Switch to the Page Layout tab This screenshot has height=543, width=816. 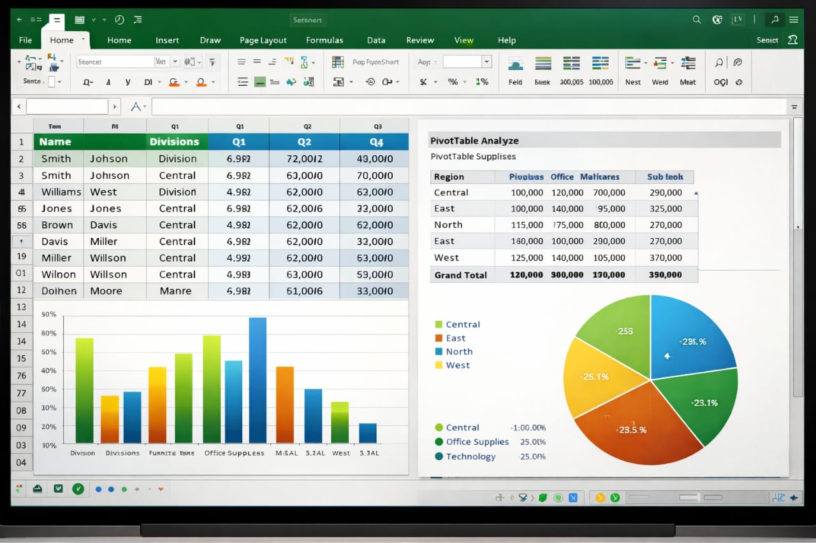[263, 40]
